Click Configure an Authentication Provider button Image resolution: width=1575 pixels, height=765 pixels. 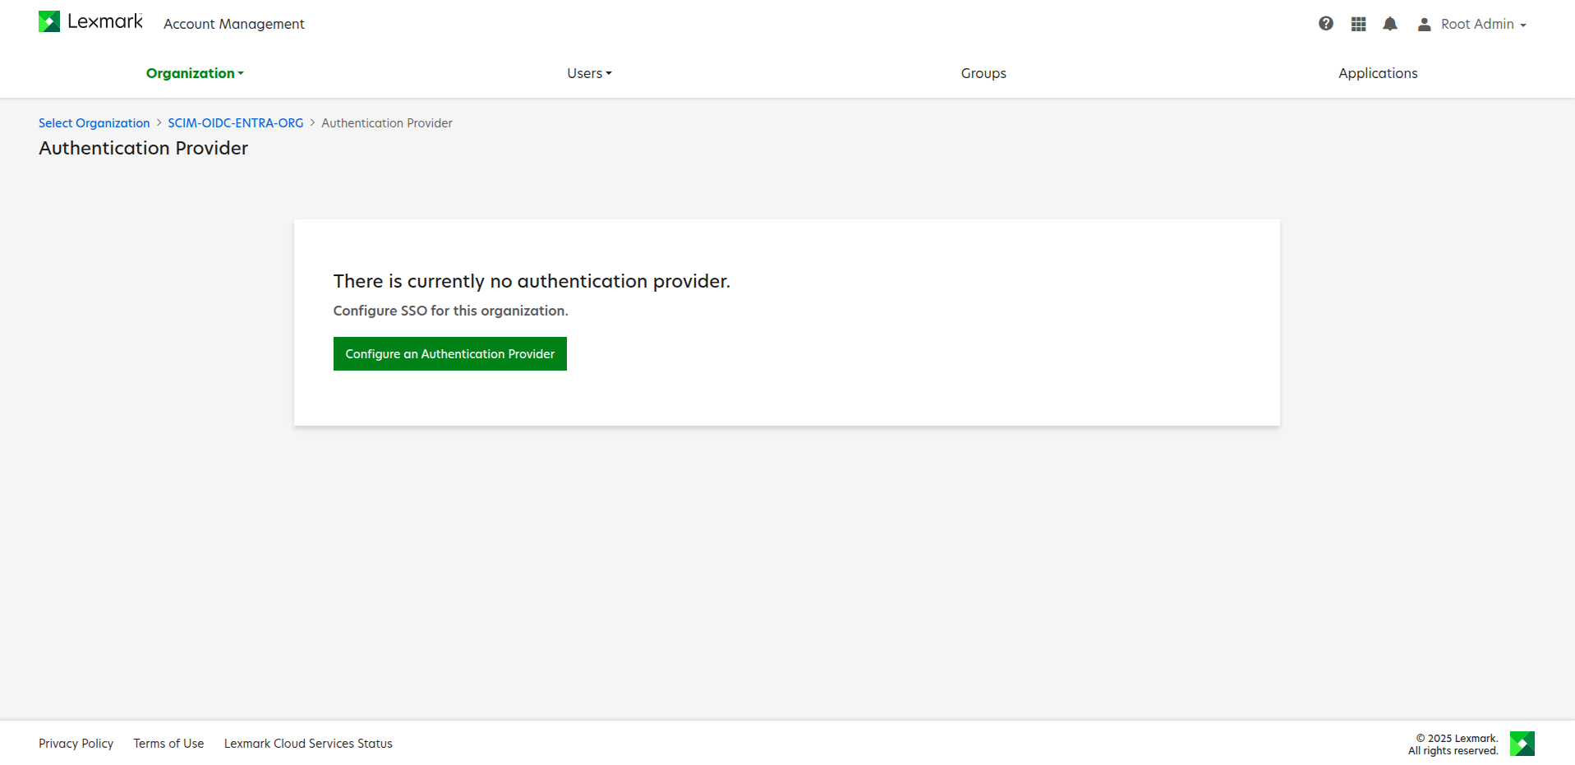pyautogui.click(x=450, y=354)
